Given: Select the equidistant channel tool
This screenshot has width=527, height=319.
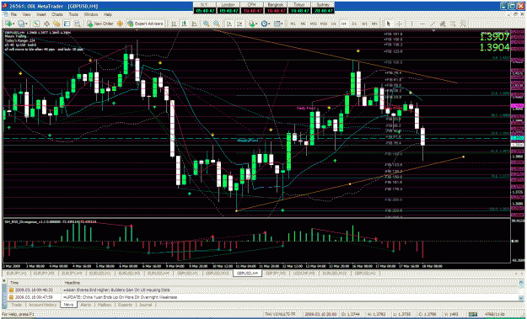Looking at the screenshot, I should (x=443, y=24).
